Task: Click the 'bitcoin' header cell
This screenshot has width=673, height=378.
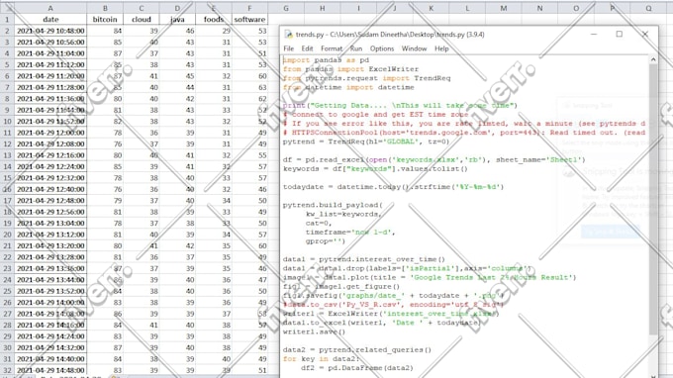Action: pos(105,20)
